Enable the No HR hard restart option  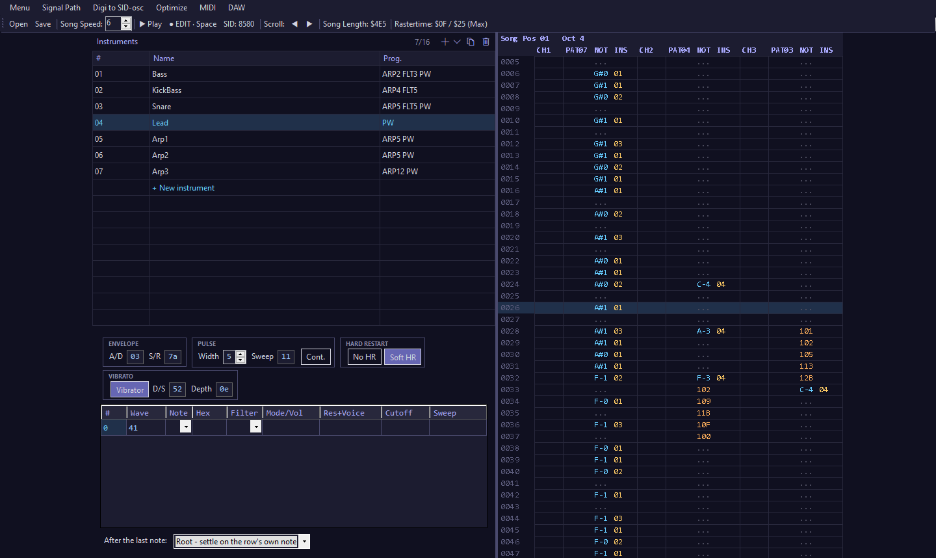[x=364, y=357]
